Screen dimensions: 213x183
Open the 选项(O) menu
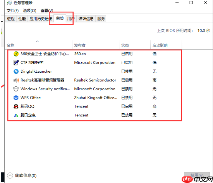tap(29, 10)
